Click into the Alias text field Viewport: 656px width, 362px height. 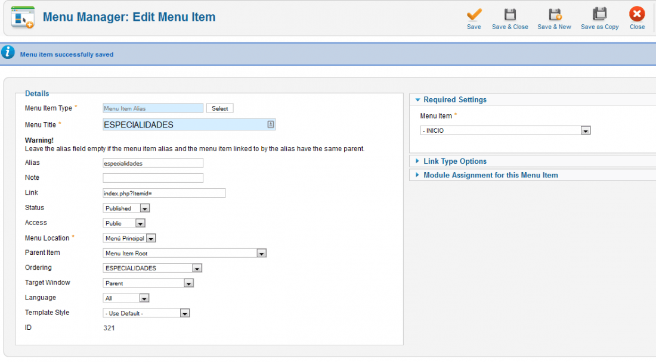pyautogui.click(x=153, y=163)
